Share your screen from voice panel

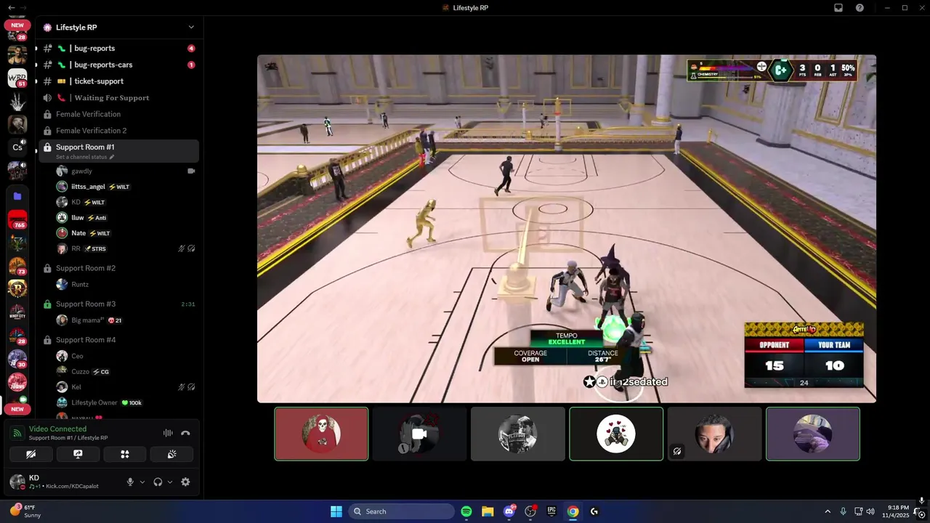pos(78,454)
